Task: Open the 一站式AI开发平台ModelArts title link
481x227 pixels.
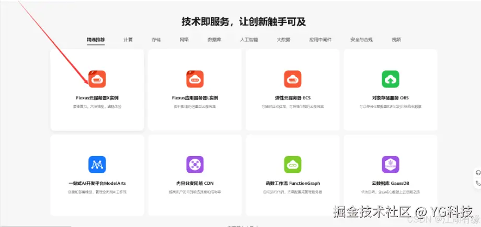Action: [97, 184]
